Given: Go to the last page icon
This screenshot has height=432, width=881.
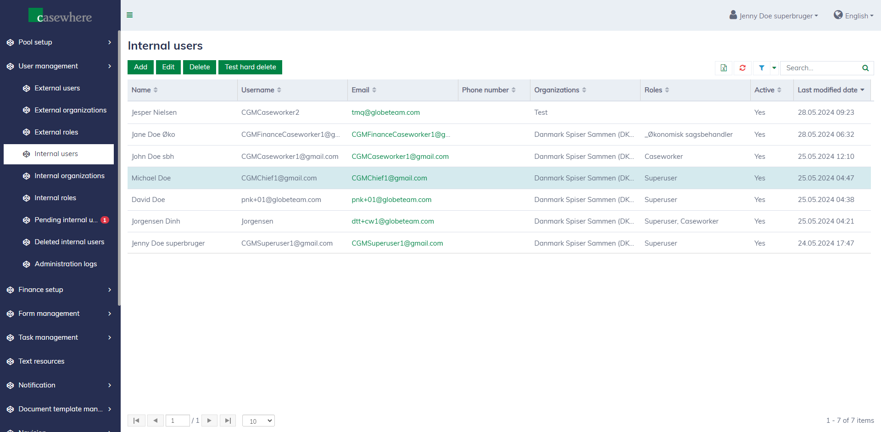Looking at the screenshot, I should pos(228,421).
